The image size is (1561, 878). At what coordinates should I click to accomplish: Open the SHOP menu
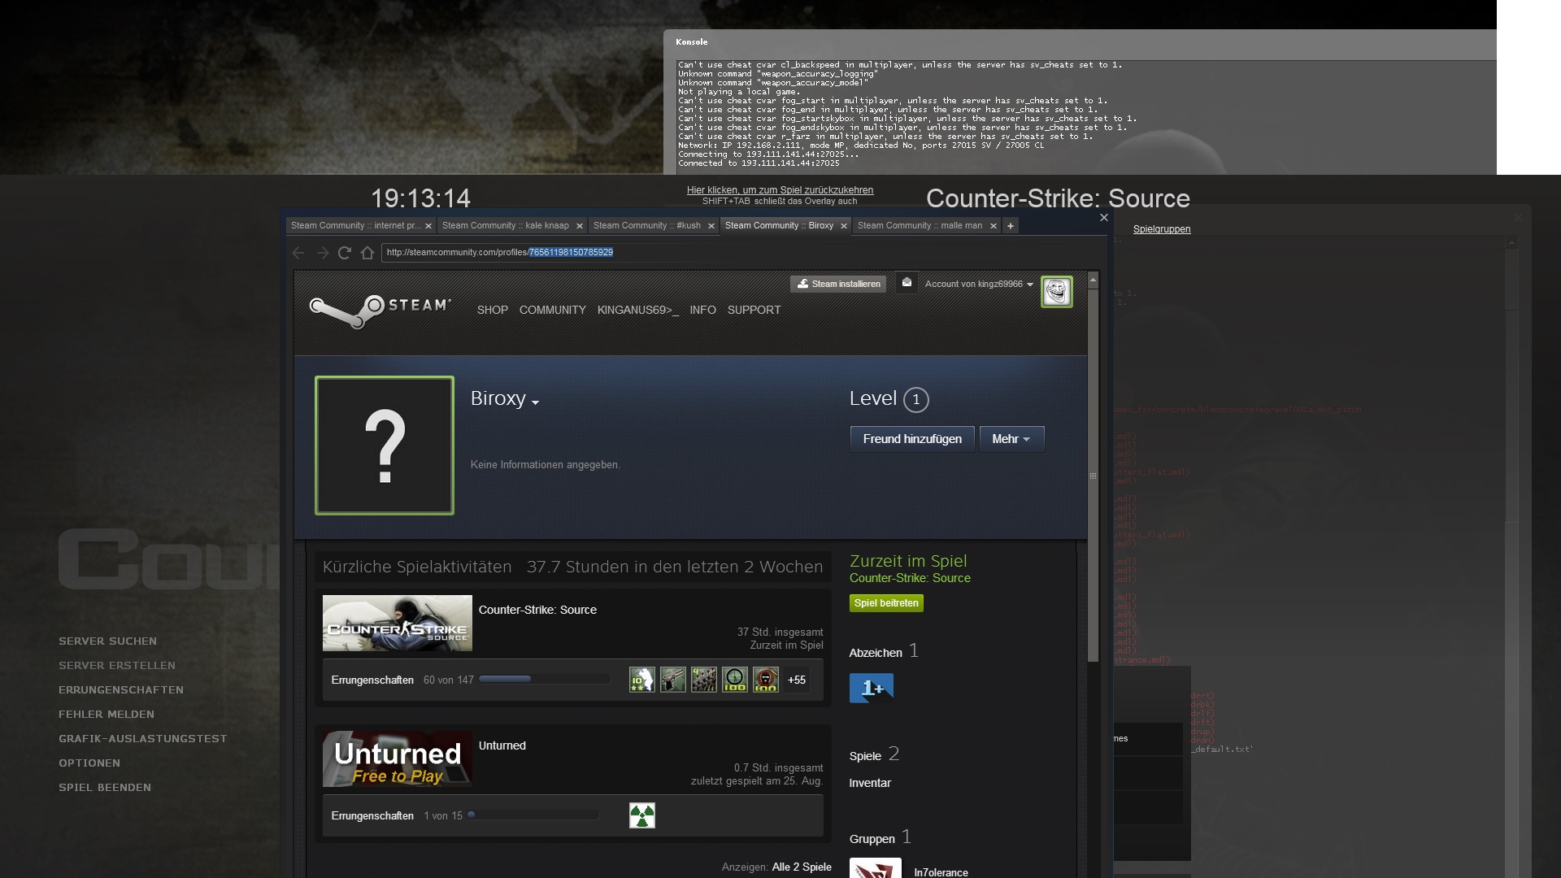[493, 311]
